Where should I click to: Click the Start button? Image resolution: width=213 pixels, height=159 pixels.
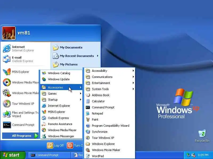[13, 155]
